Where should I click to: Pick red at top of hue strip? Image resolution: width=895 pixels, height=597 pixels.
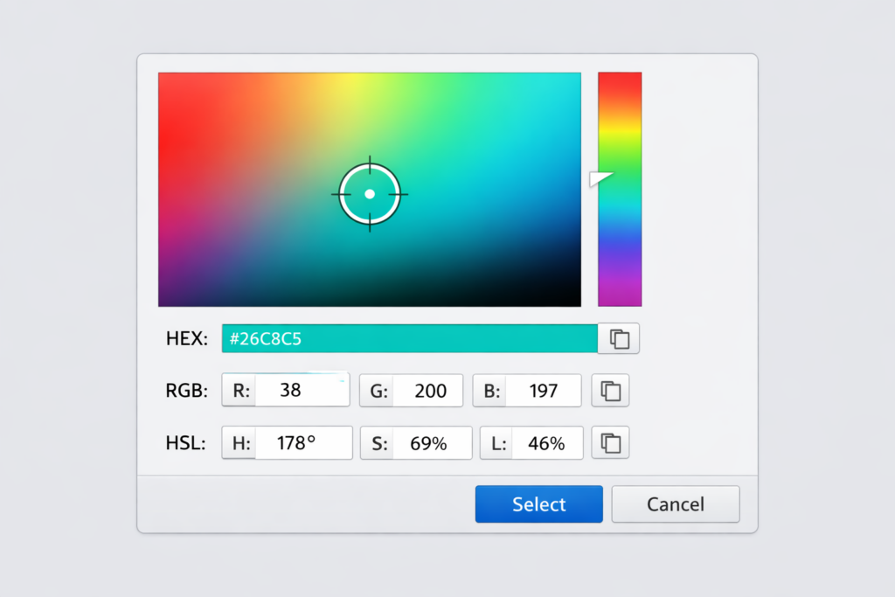point(620,80)
